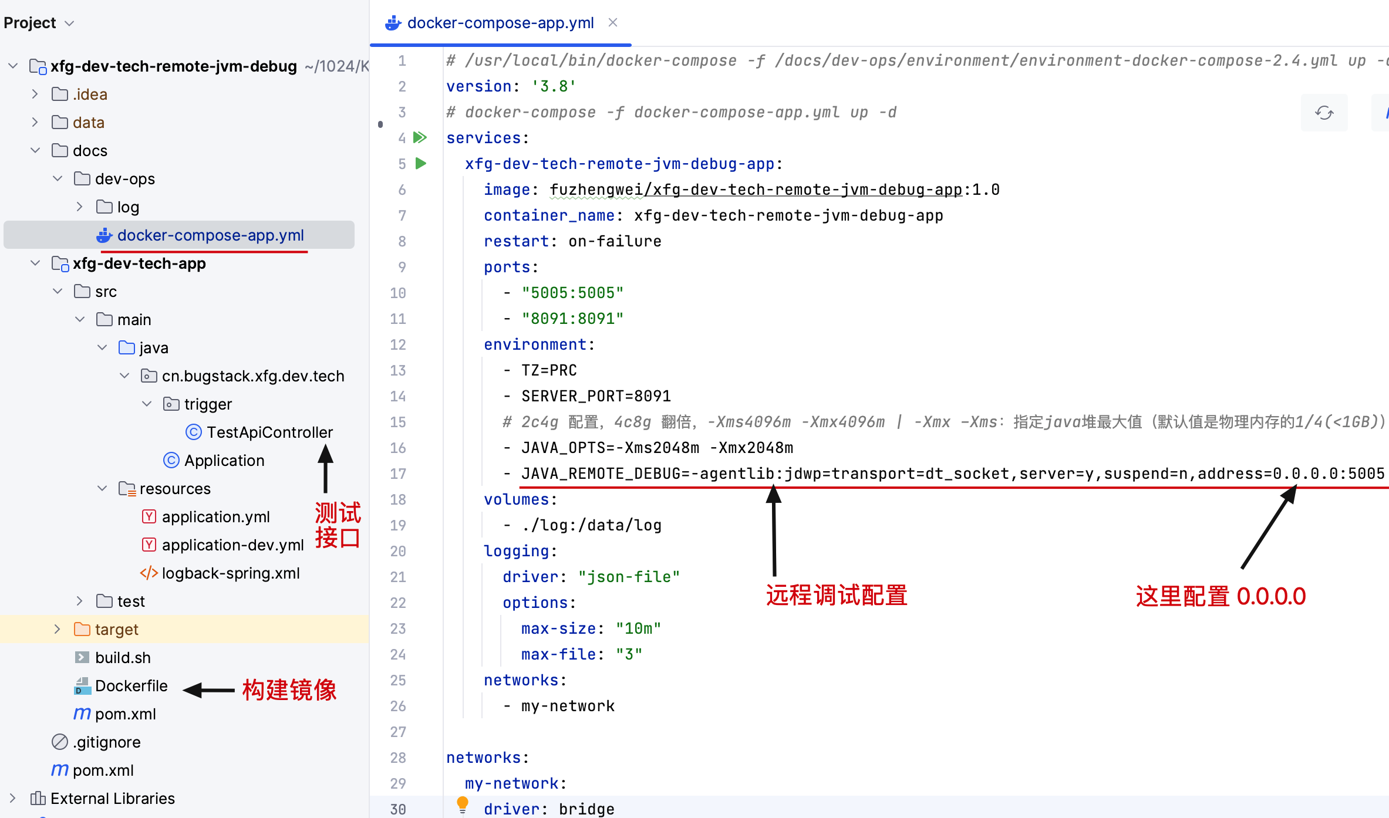This screenshot has height=818, width=1389.
Task: Collapse the main folder
Action: tap(80, 319)
